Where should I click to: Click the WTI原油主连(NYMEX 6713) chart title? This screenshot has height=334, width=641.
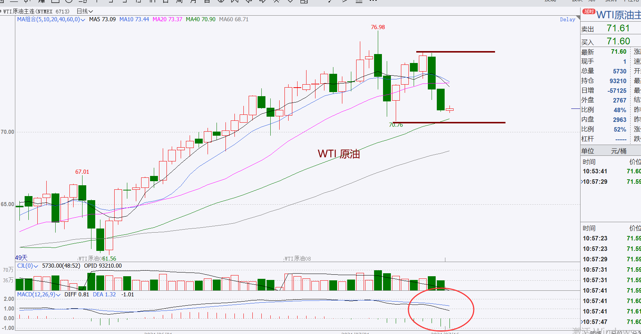pyautogui.click(x=36, y=12)
